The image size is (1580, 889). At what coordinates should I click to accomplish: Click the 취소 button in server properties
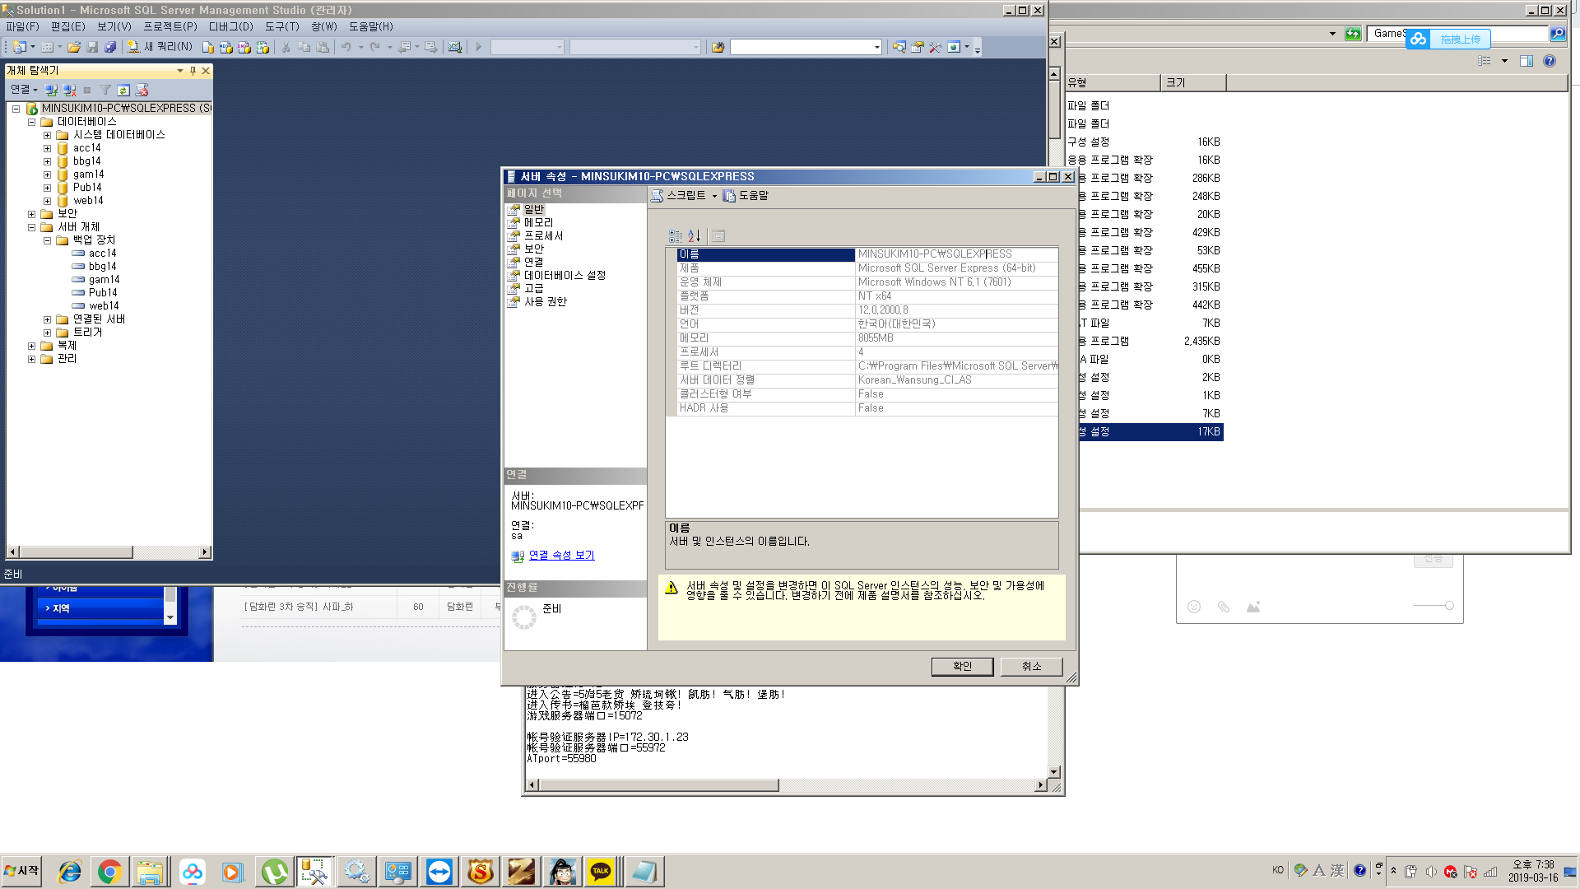(x=1031, y=666)
